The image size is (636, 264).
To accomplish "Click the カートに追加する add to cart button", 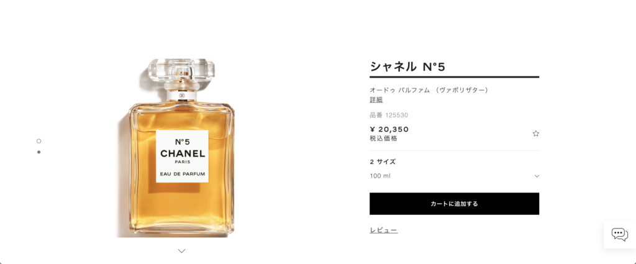I will [454, 204].
